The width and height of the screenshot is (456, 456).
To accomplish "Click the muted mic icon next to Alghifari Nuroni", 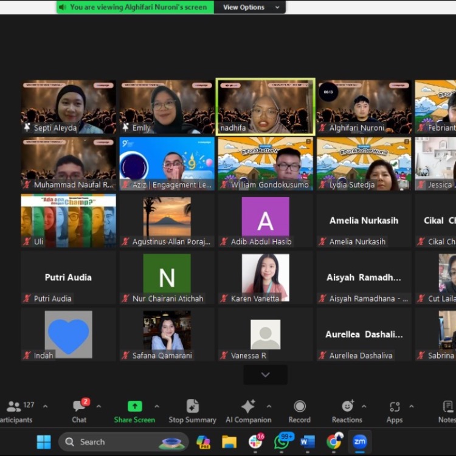I will click(322, 128).
